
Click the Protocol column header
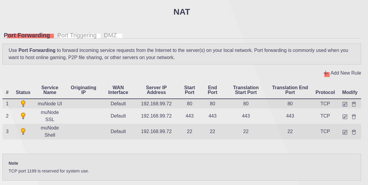pyautogui.click(x=325, y=92)
